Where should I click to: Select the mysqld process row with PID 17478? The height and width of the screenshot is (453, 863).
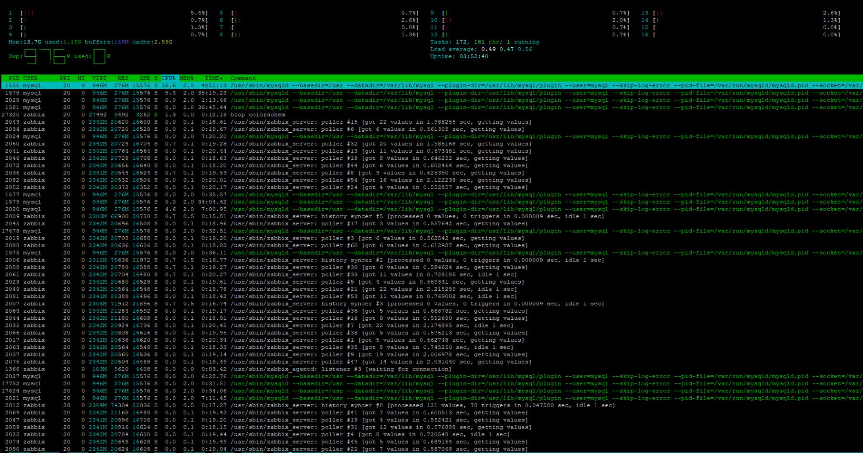(x=431, y=231)
